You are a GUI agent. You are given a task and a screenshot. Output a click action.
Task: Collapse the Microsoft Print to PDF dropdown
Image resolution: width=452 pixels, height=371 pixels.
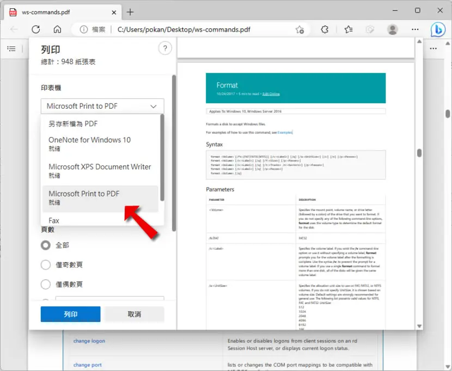pyautogui.click(x=102, y=106)
